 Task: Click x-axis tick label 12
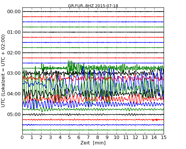click(x=135, y=137)
